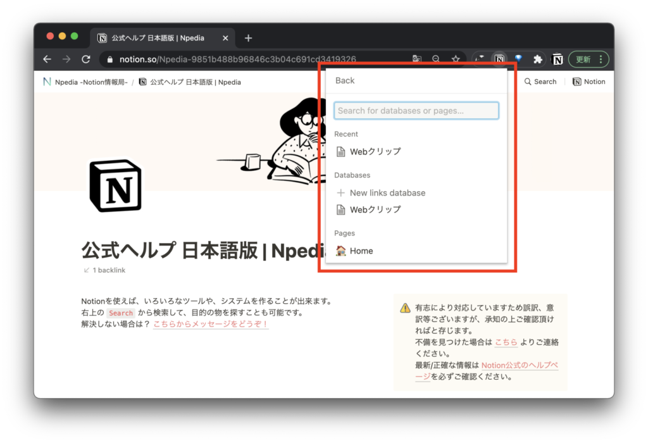The width and height of the screenshot is (648, 443).
Task: Open a new browser tab
Action: pos(248,38)
